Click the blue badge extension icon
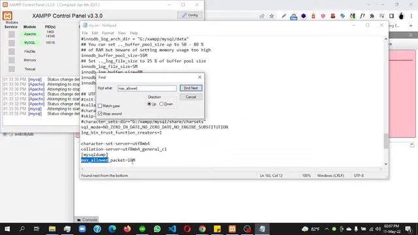418x235 pixels. [x=293, y=17]
